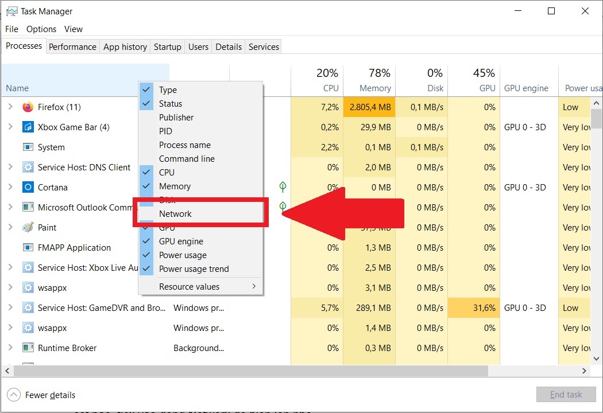Sort by the Memory column header
The height and width of the screenshot is (413, 603).
coord(369,80)
